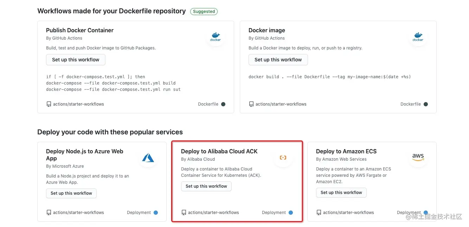Click 'if [ -f docker-compose.test.yml ]; then' line
Image resolution: width=469 pixels, height=227 pixels.
(x=96, y=77)
